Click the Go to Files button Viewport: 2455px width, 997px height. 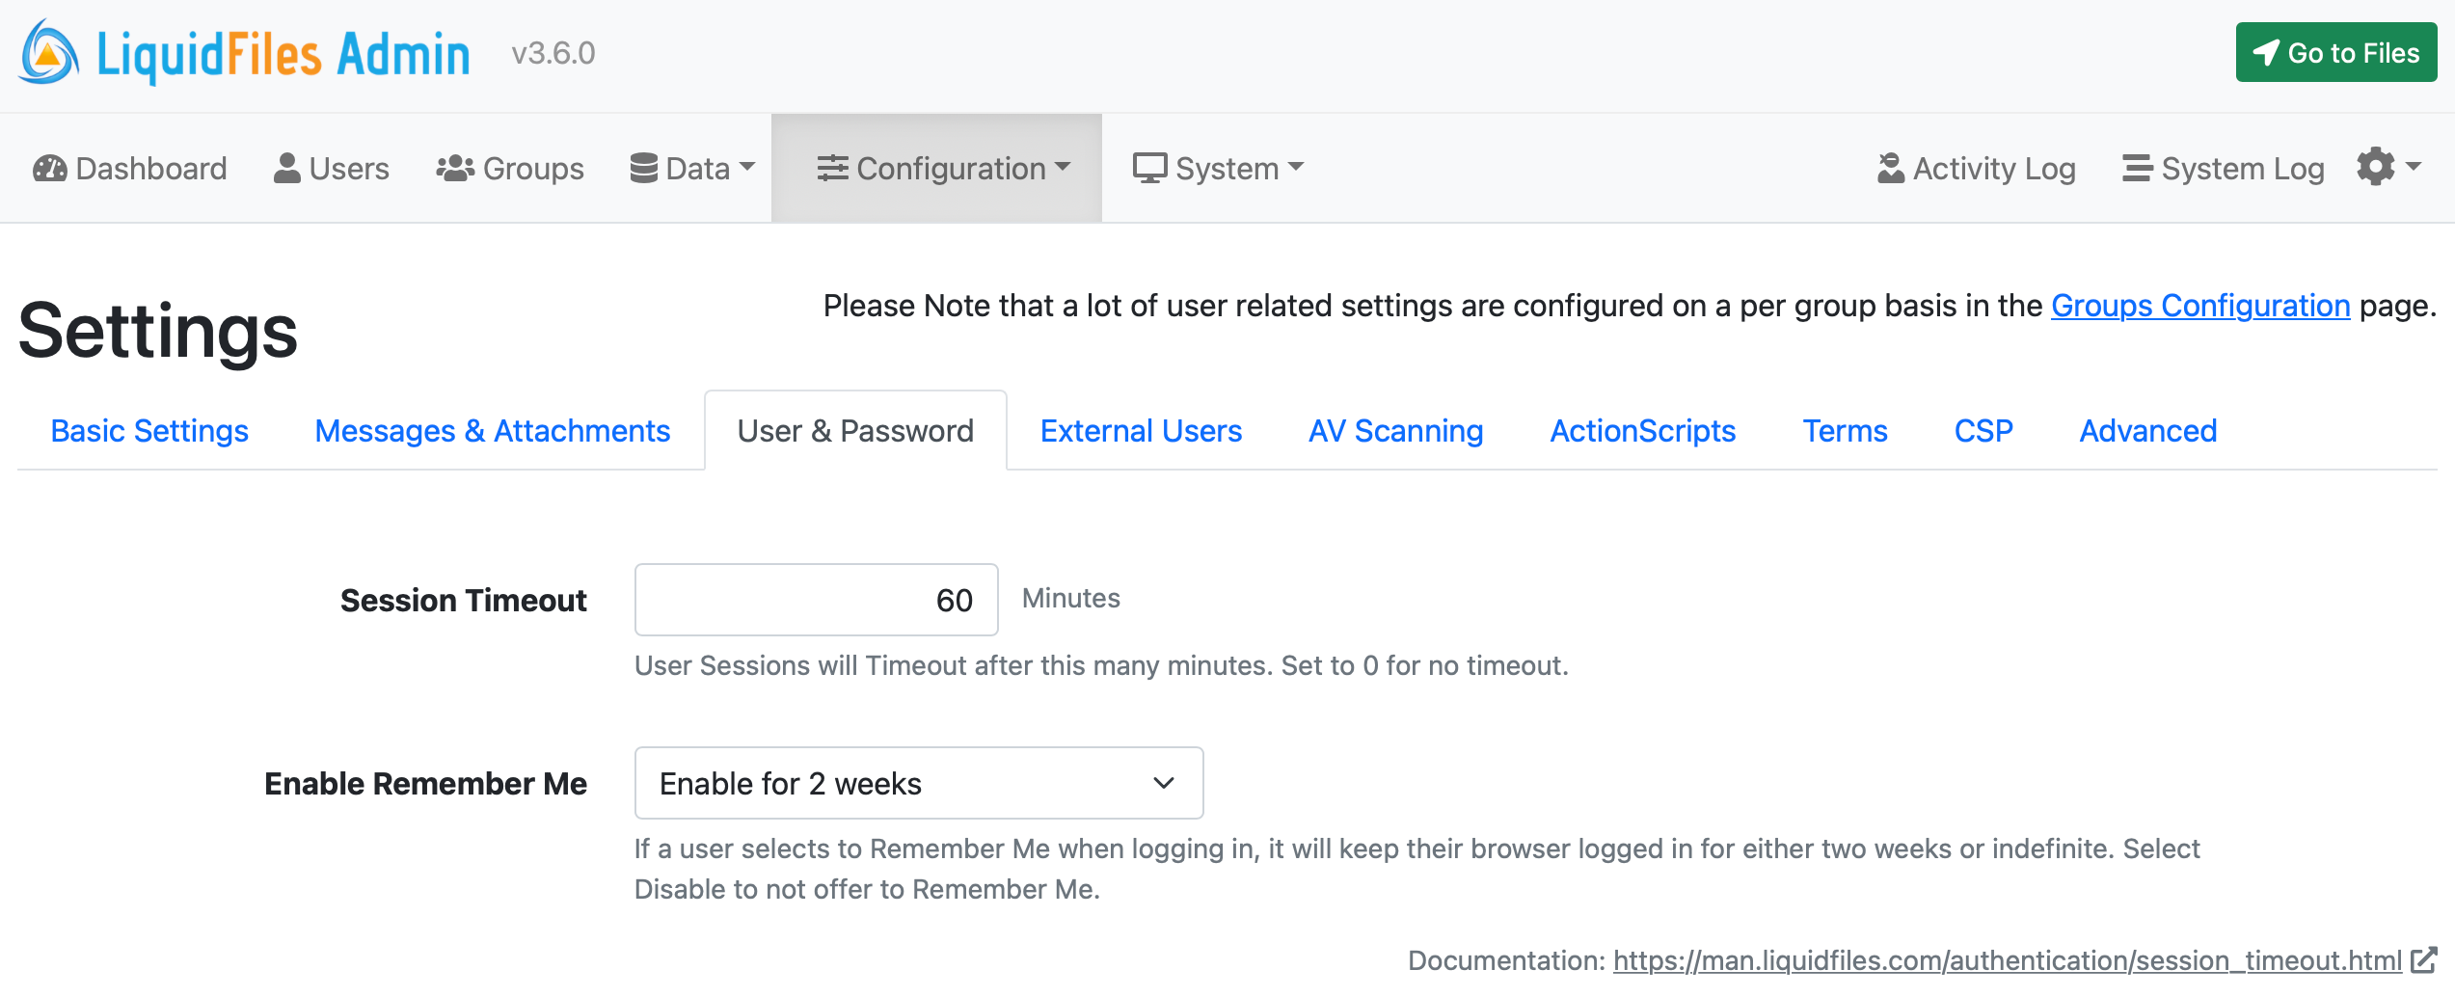(x=2334, y=53)
